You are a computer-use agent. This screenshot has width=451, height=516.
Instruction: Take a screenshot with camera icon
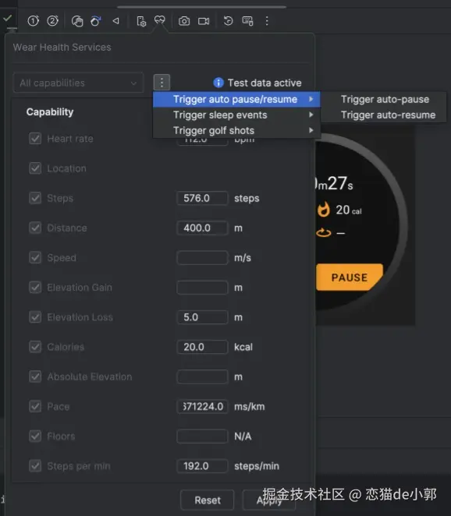184,21
